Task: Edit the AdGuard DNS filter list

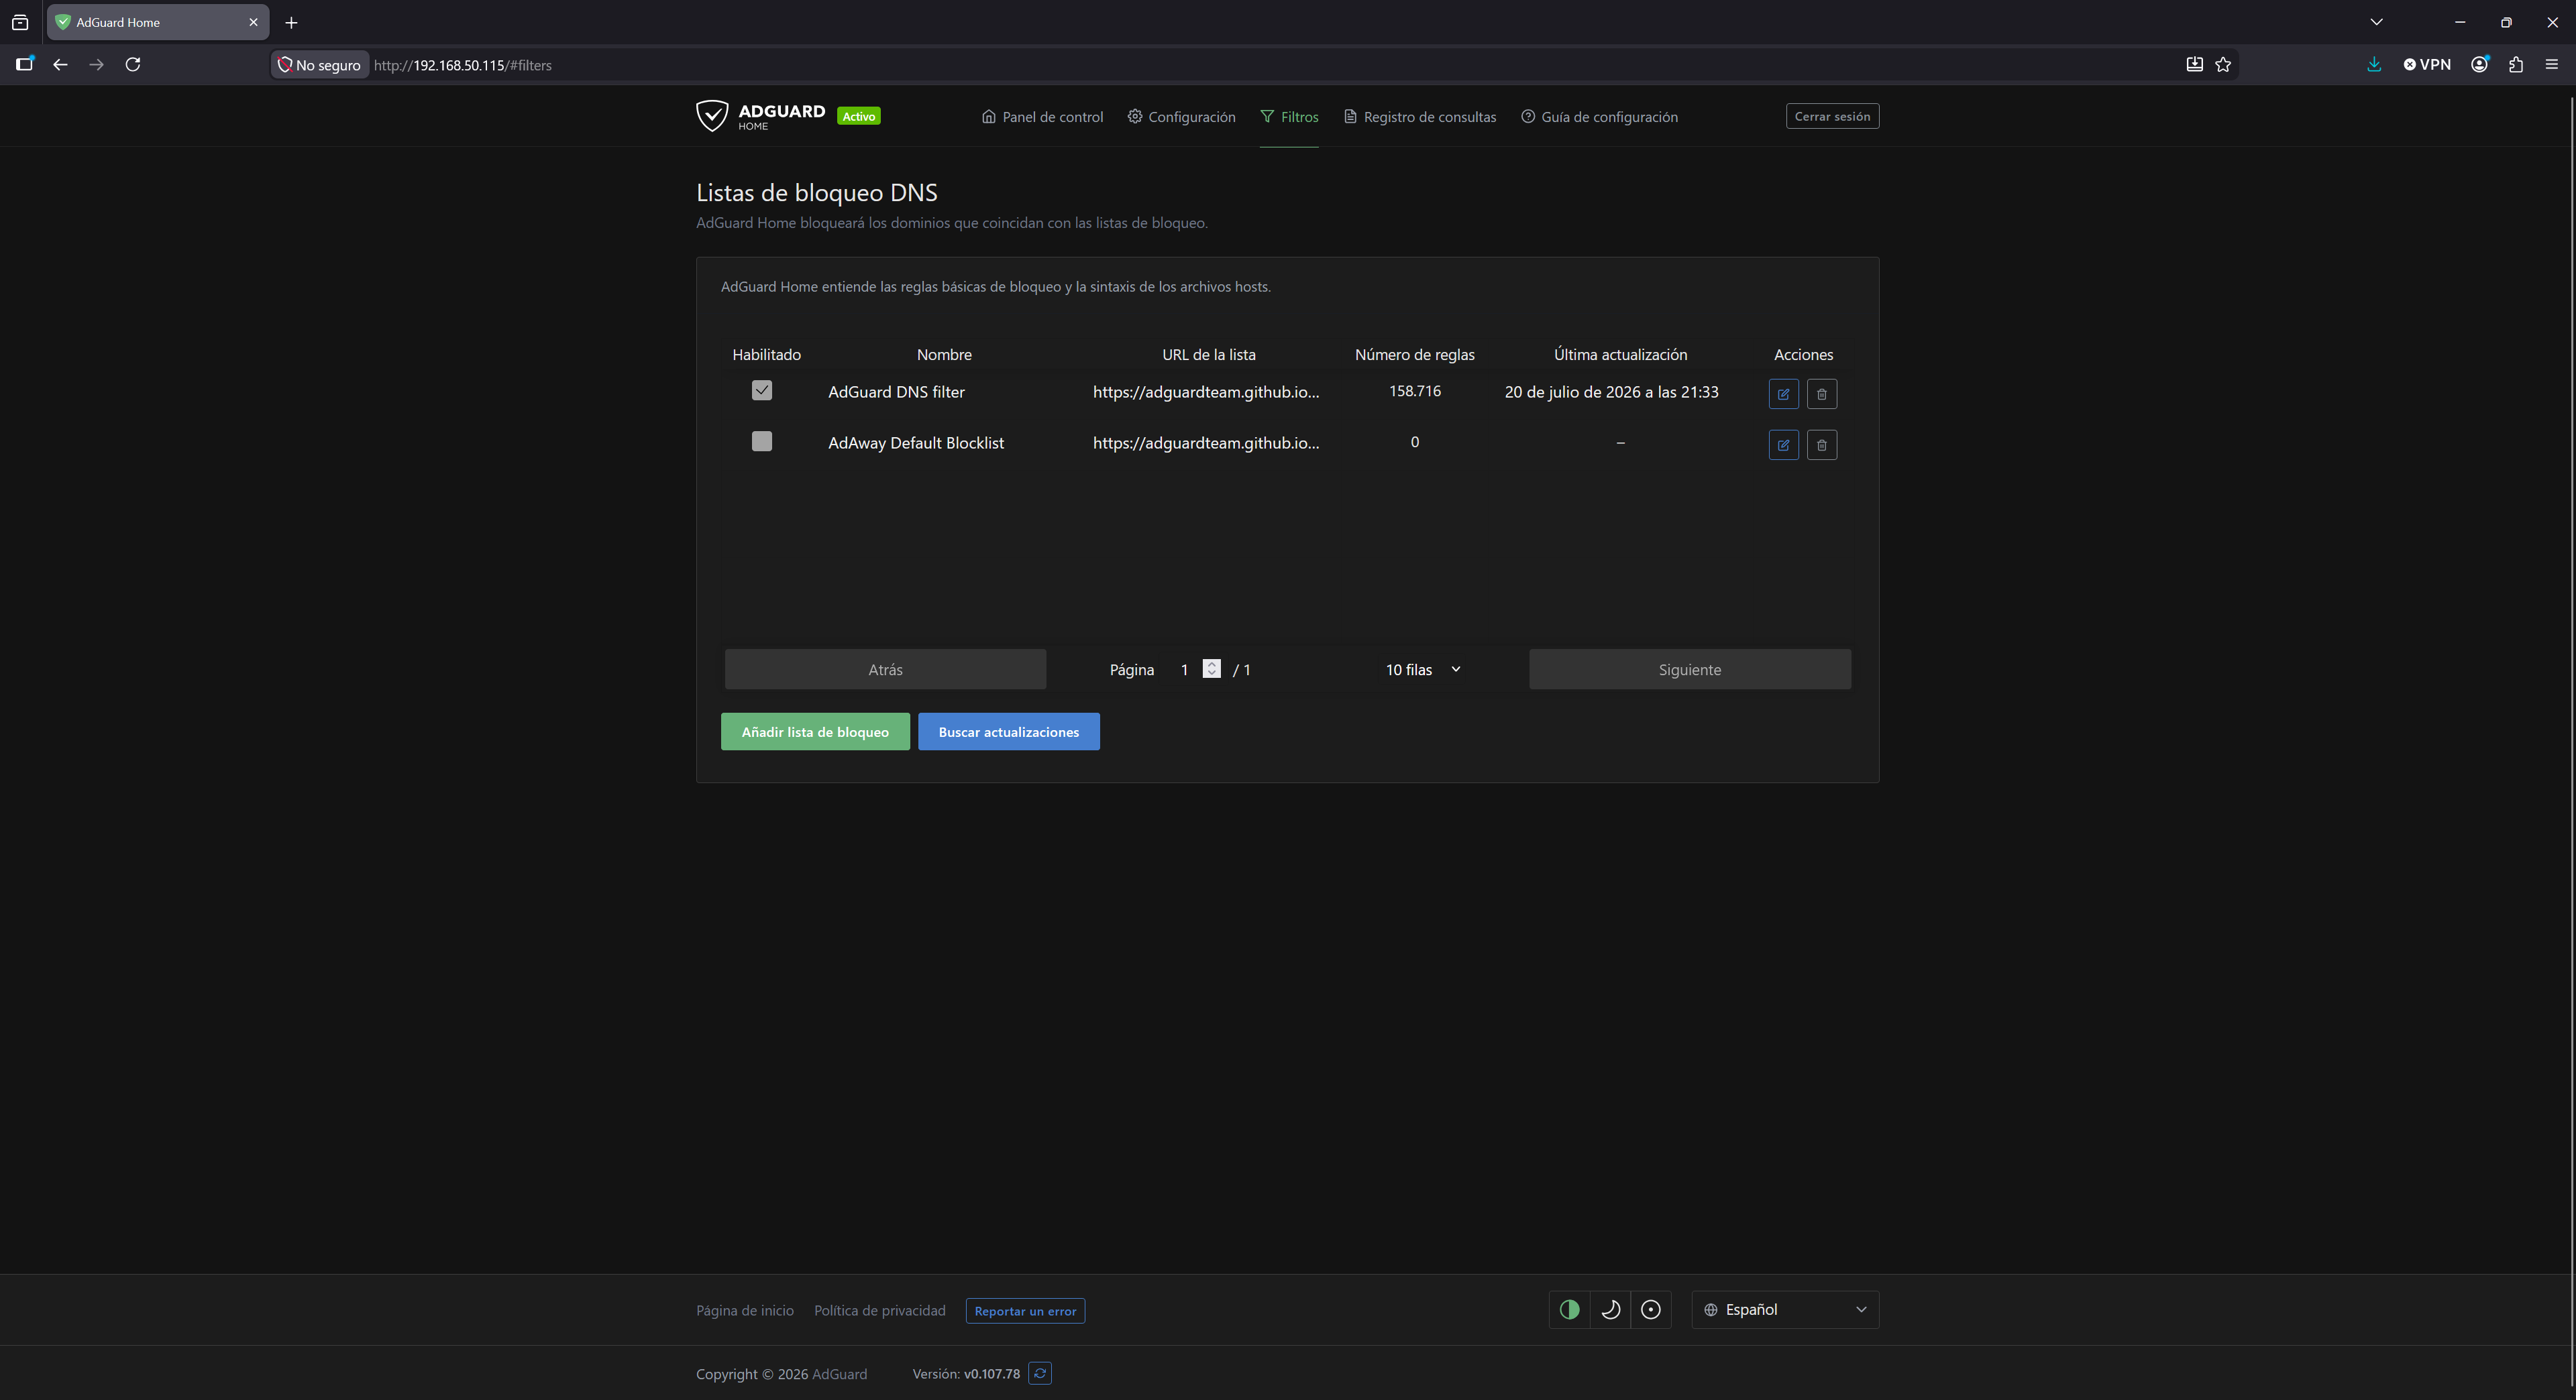Action: pos(1783,394)
